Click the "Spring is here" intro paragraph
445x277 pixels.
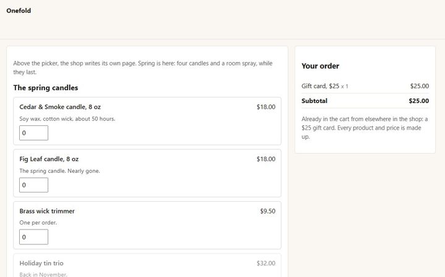143,67
